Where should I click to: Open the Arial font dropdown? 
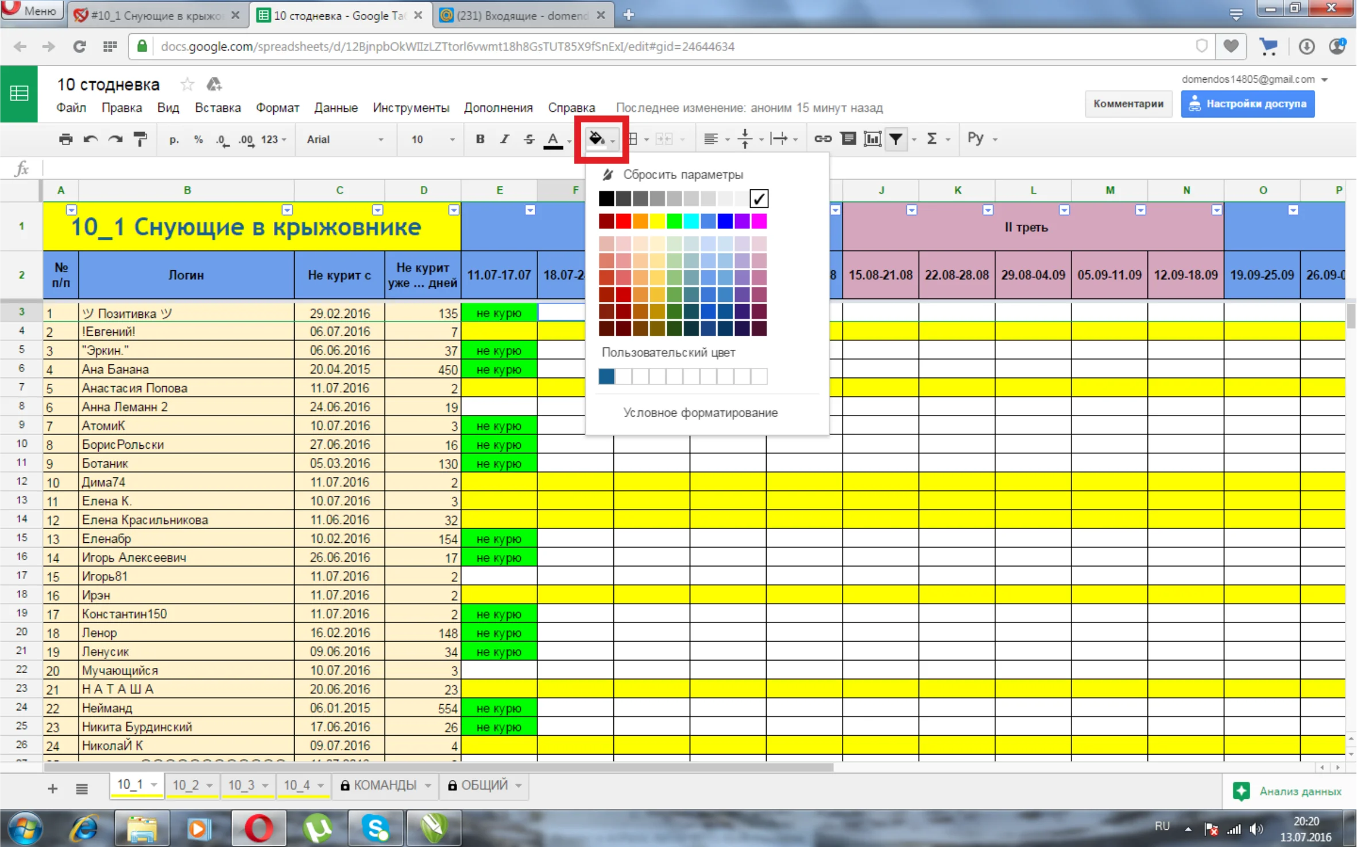pyautogui.click(x=345, y=139)
